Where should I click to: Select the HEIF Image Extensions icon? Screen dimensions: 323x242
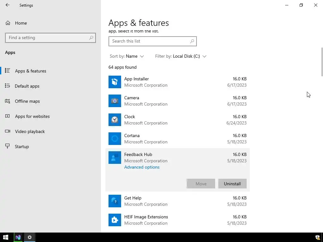[115, 220]
